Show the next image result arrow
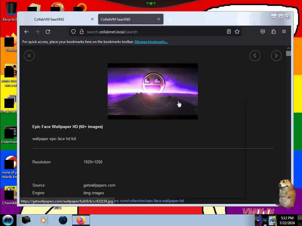The width and height of the screenshot is (302, 226). pos(276,56)
